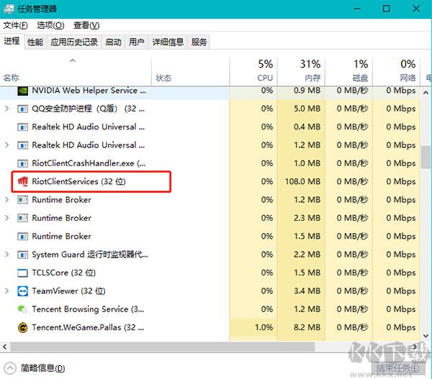The image size is (432, 379).
Task: Open the 查看(V) menu
Action: point(86,26)
